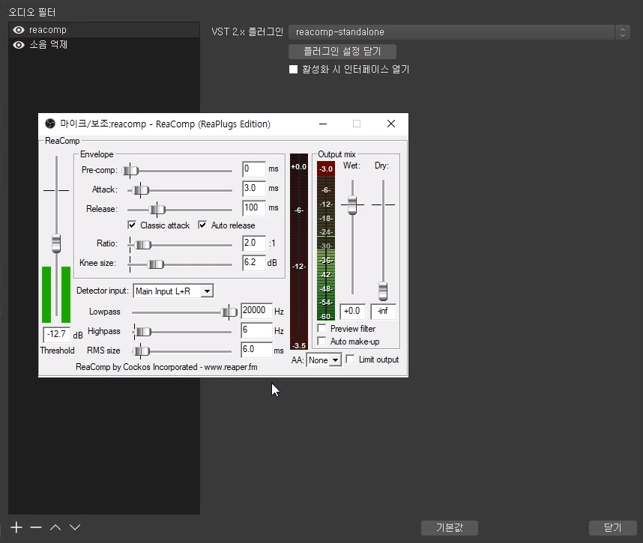Maximize the ReaComp plugin window
This screenshot has height=543, width=643.
(x=357, y=124)
